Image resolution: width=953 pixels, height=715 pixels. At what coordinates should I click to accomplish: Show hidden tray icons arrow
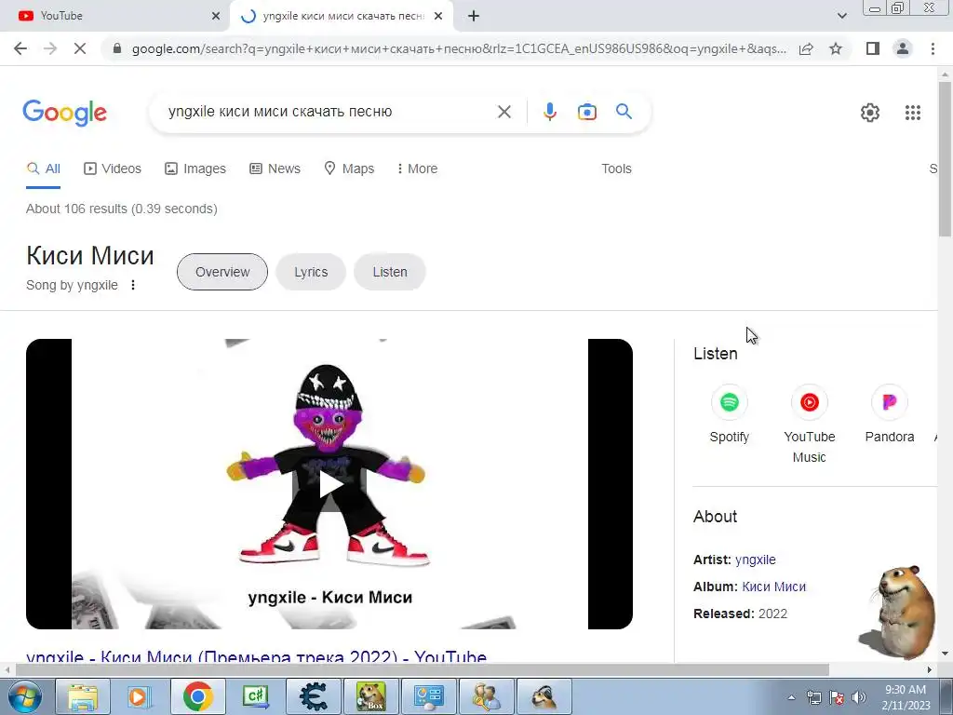(791, 697)
